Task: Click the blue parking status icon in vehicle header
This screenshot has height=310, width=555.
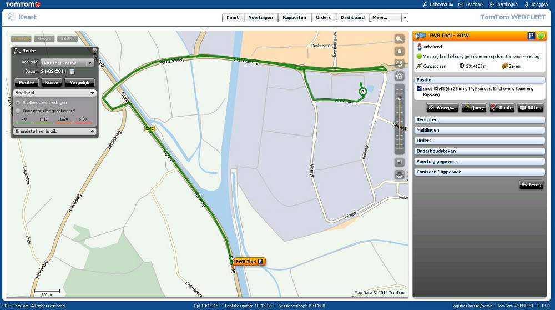Action: (x=531, y=36)
